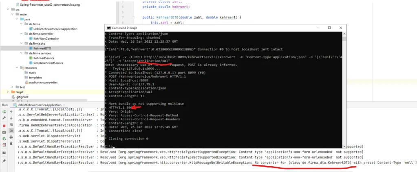417x172 pixels.
Task: Click the KehrwertDTO class icon in tree
Action: [31, 48]
